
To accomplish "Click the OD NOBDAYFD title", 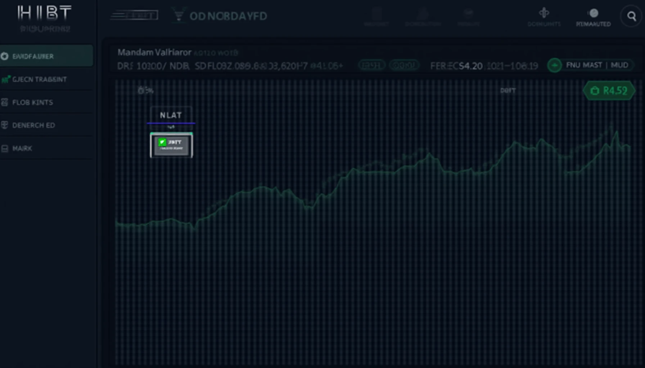I will coord(228,16).
